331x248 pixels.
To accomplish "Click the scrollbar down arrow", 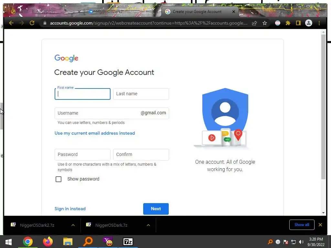I will (x=323, y=213).
